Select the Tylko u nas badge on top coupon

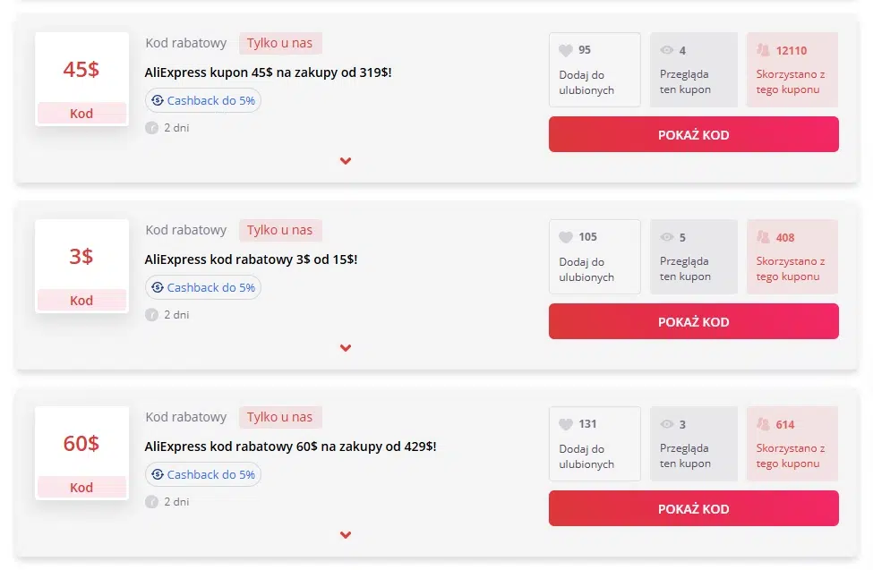[x=280, y=42]
